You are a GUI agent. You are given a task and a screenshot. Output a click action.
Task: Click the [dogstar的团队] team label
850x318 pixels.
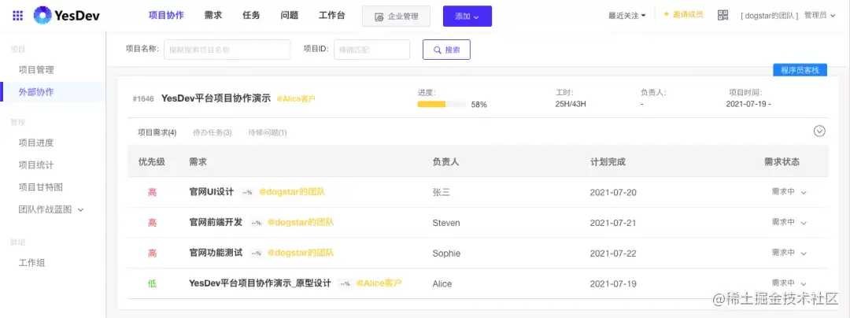(x=769, y=16)
